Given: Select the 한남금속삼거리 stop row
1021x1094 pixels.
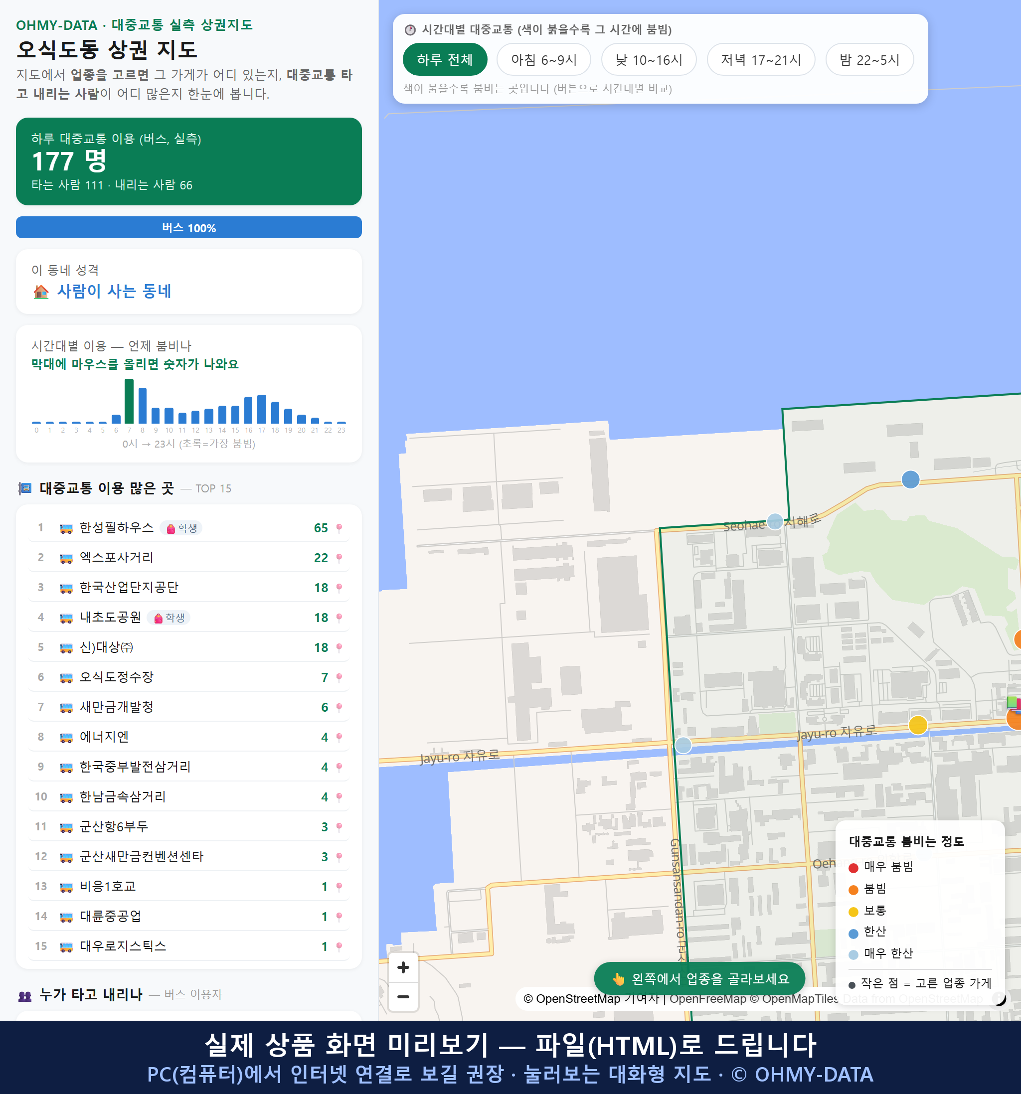Looking at the screenshot, I should (x=189, y=797).
